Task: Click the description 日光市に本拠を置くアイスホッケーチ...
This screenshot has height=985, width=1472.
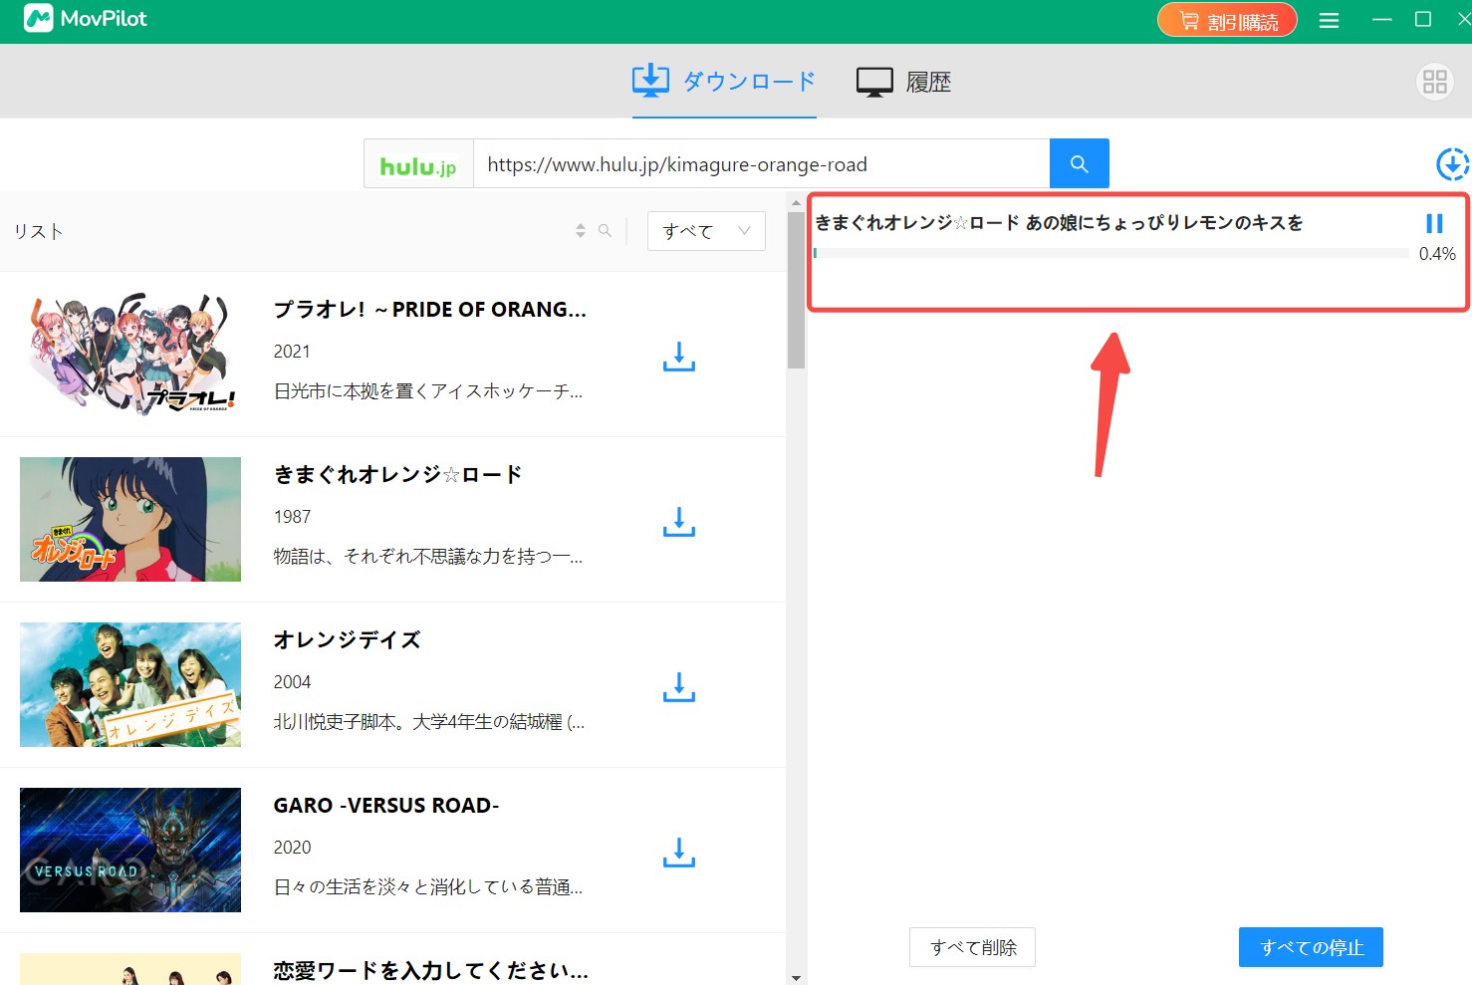Action: point(428,391)
